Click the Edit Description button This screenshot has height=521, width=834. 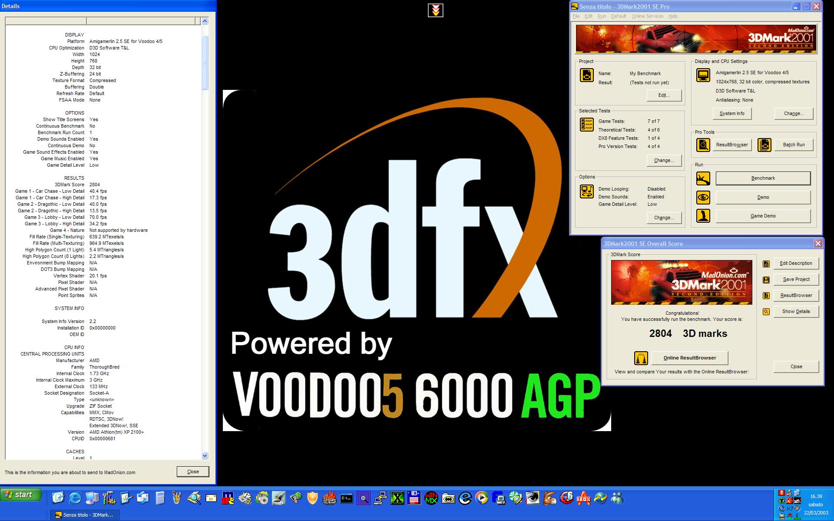[x=796, y=264]
